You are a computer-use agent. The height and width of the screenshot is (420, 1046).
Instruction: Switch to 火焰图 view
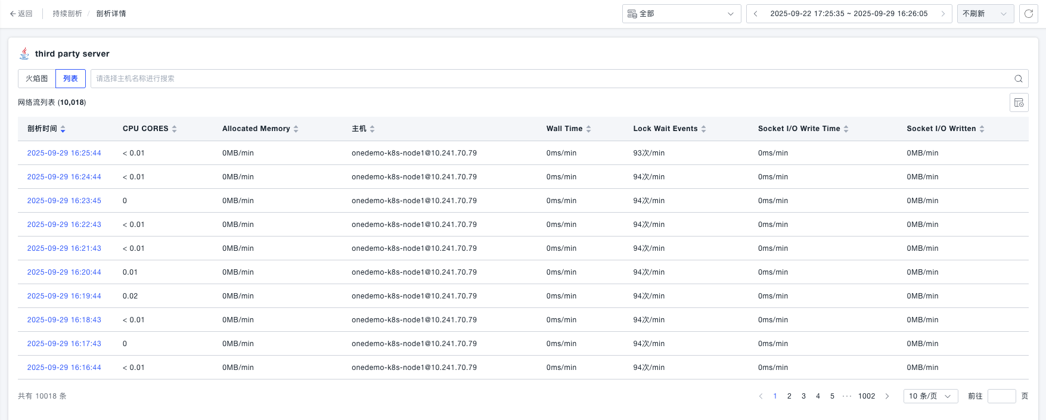37,79
